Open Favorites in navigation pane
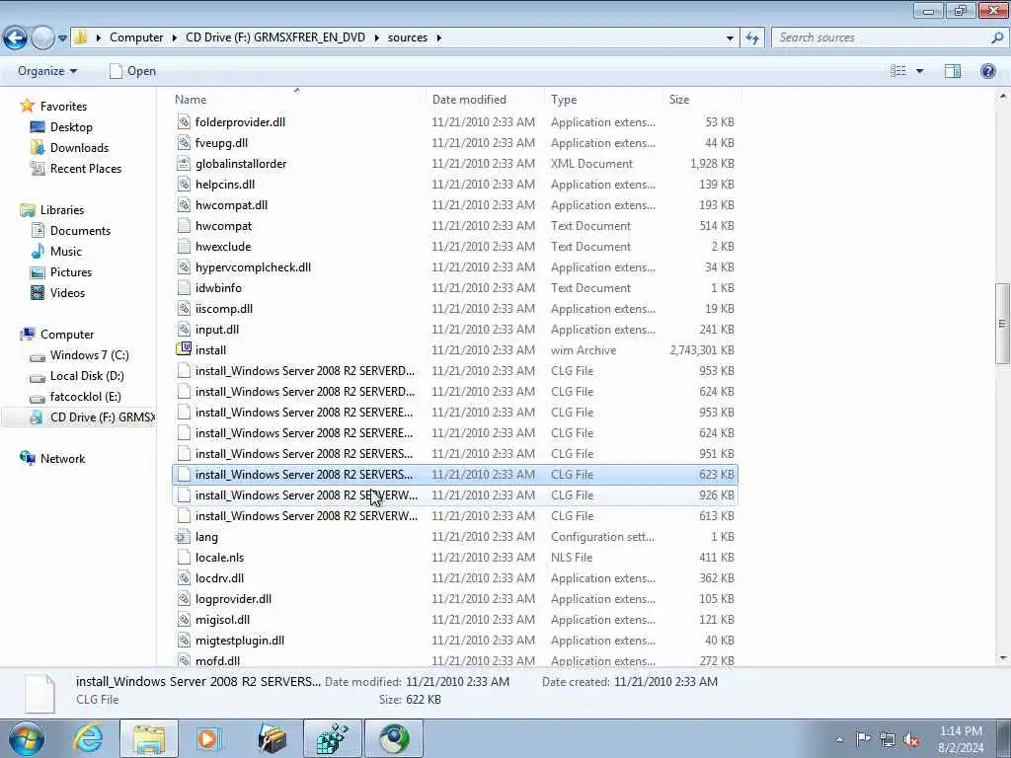This screenshot has height=758, width=1011. (x=63, y=107)
